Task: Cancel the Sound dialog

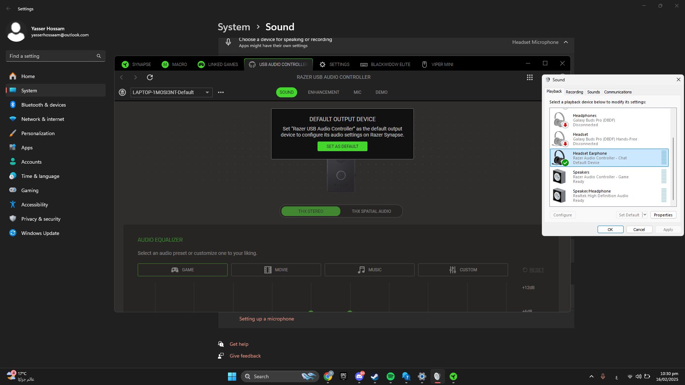Action: 639,230
